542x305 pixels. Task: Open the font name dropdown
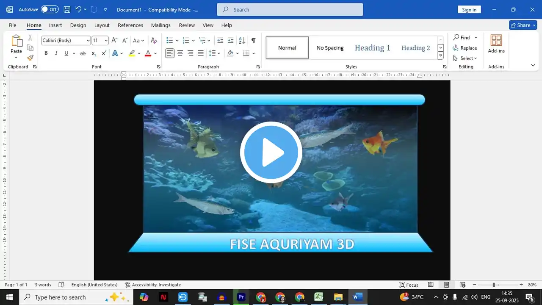click(88, 41)
